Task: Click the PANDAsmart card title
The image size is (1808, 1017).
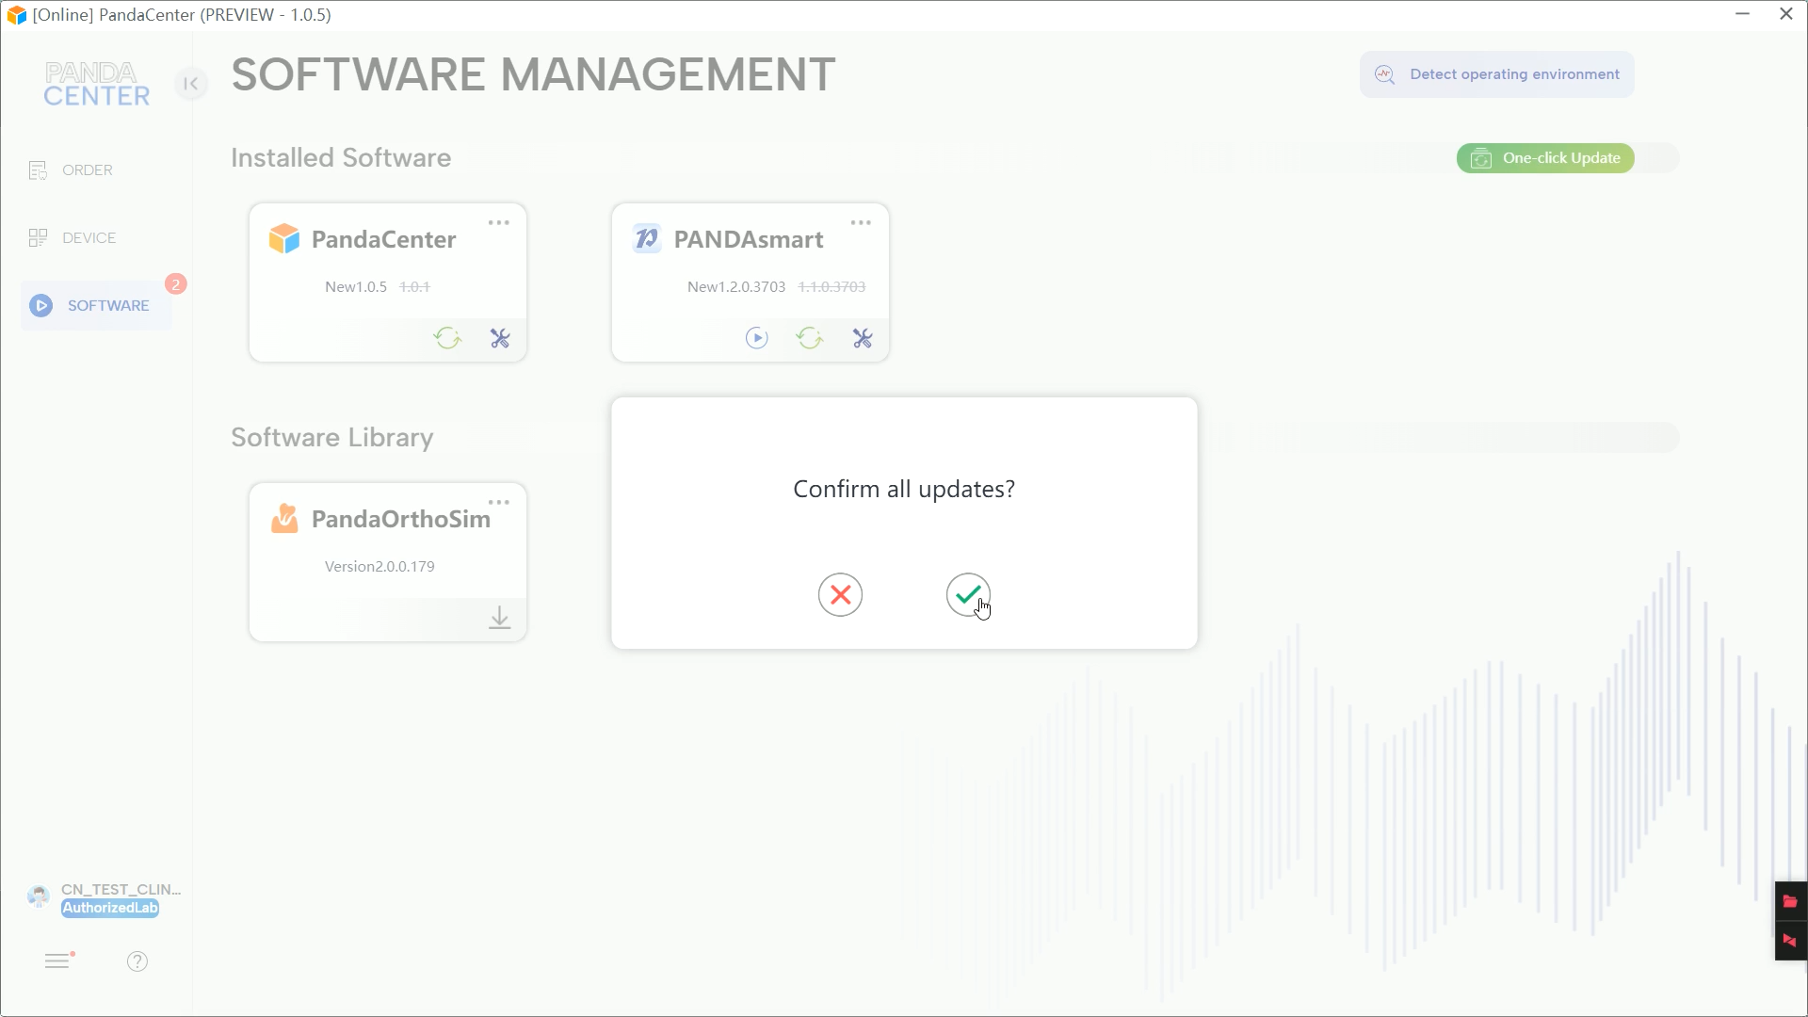Action: (x=749, y=239)
